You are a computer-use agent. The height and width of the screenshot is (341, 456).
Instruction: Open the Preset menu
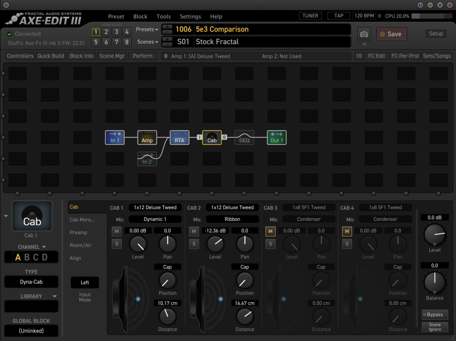click(116, 16)
